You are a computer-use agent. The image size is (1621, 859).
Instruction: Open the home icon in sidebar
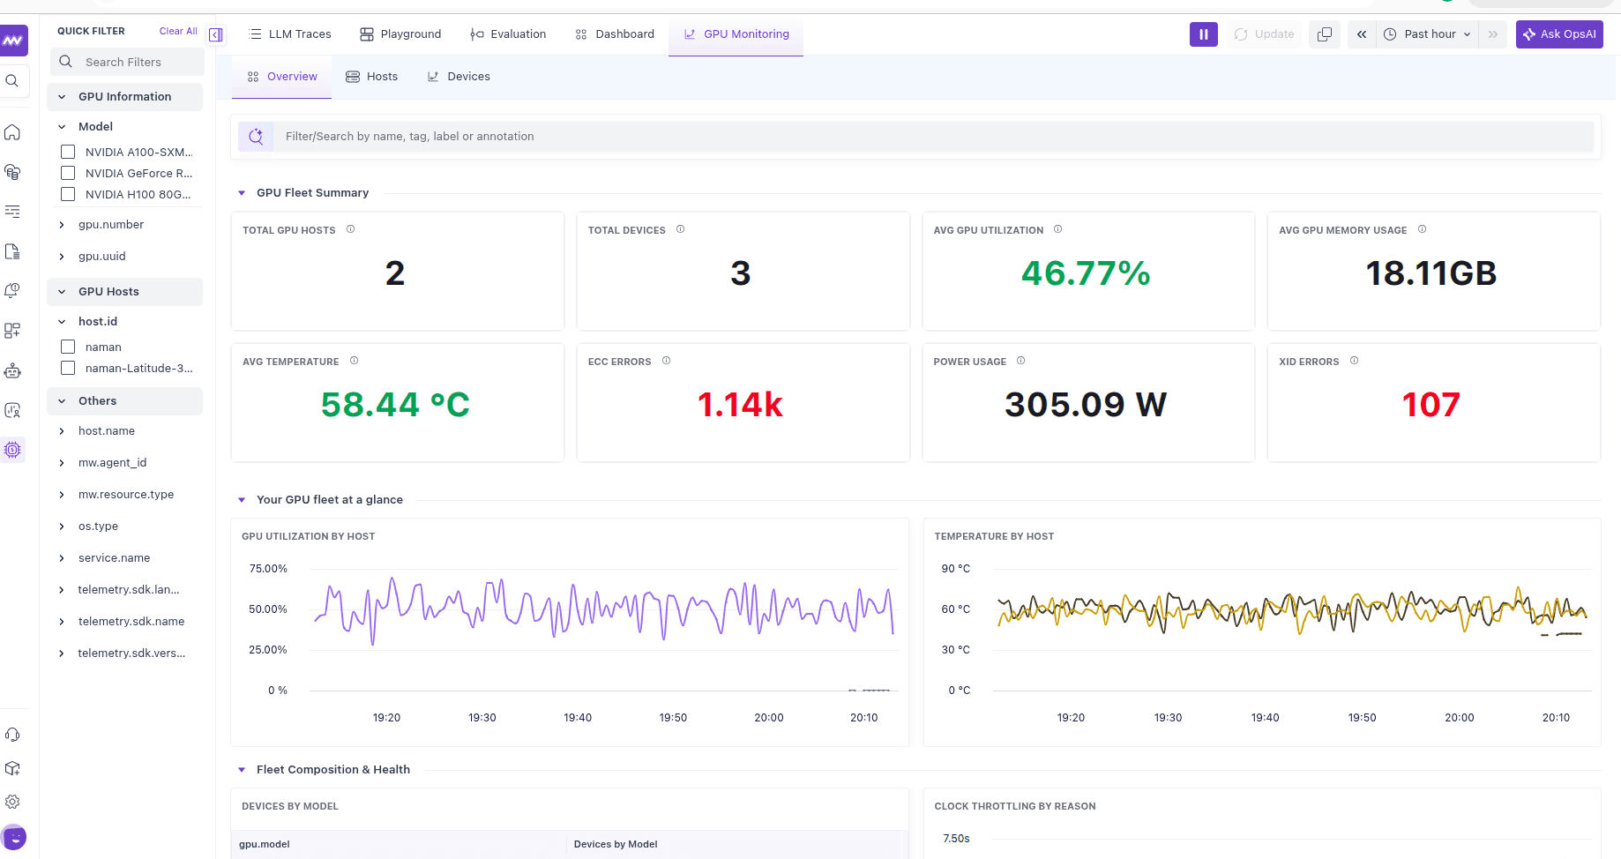(x=12, y=132)
